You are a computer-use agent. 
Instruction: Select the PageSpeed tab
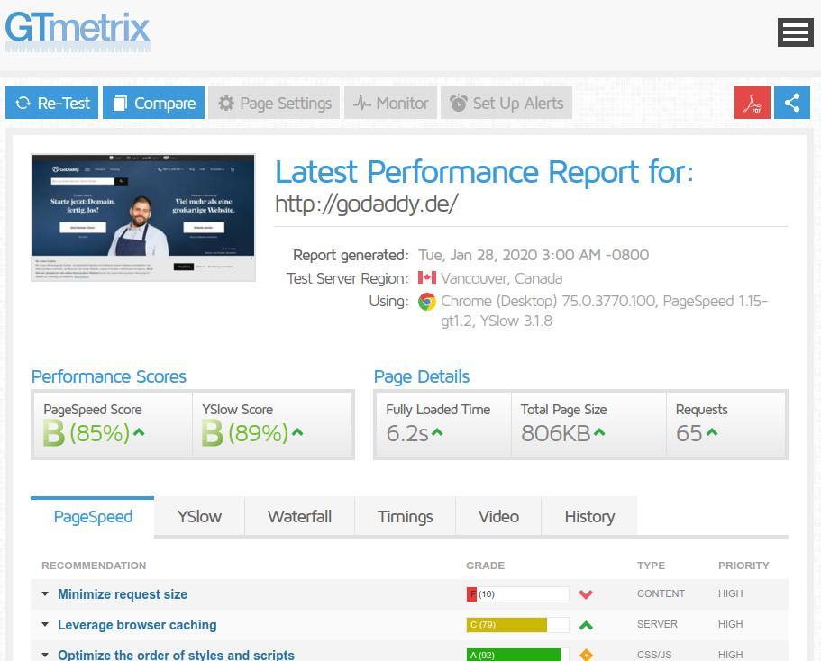[93, 517]
